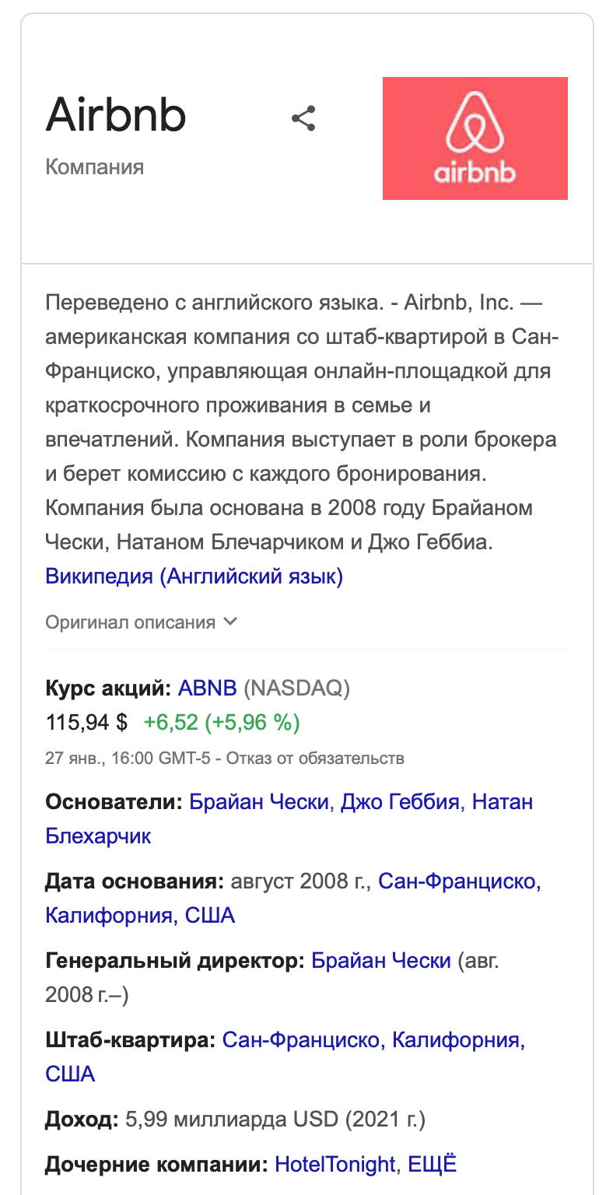Viewport: 613px width, 1195px height.
Task: Open Брайан Чески in Генеральный директор row
Action: point(381,961)
